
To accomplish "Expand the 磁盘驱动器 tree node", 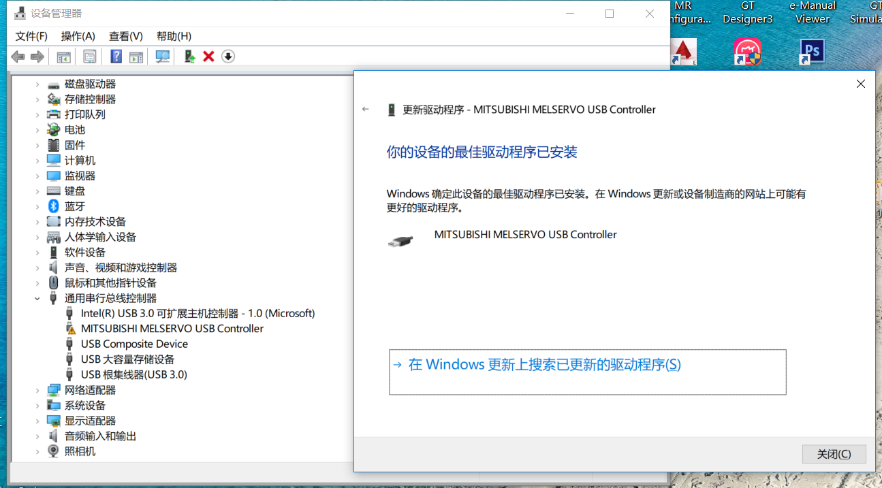I will pyautogui.click(x=38, y=84).
